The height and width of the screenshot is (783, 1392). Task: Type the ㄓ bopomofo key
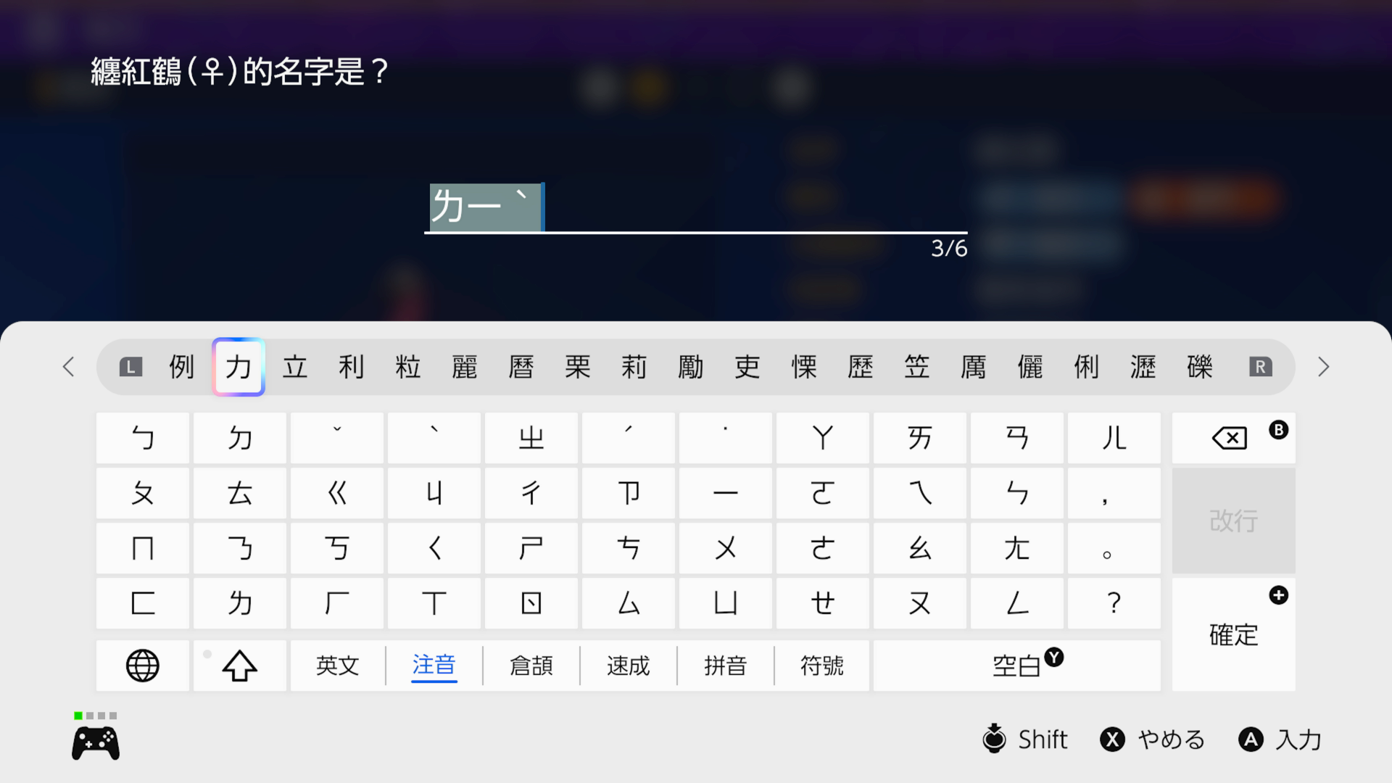click(x=531, y=438)
